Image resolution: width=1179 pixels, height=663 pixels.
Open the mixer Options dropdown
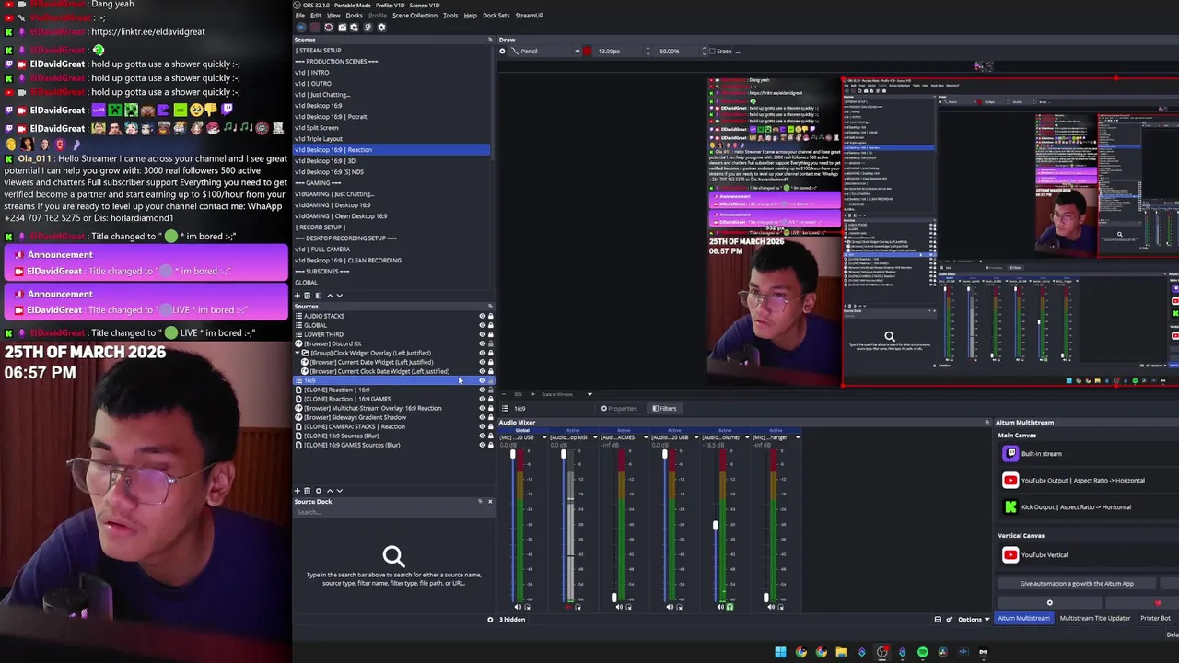pos(974,619)
